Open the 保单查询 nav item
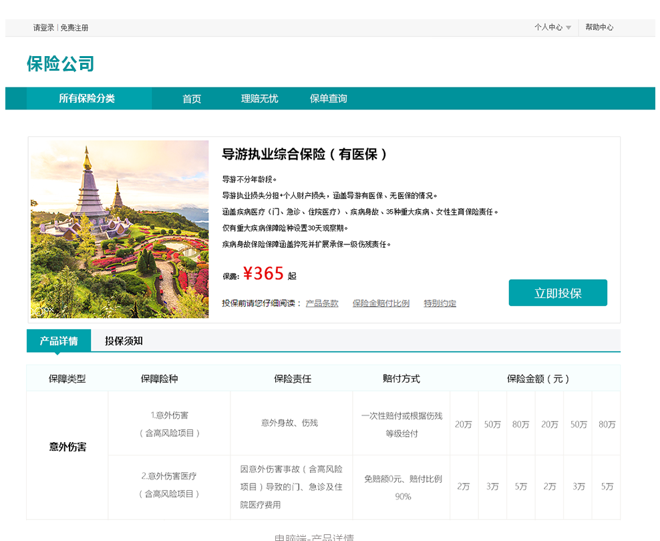This screenshot has height=541, width=660. 328,99
